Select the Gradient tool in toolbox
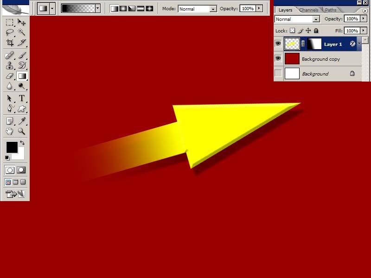Viewport: 371px width, 278px height. [22, 76]
